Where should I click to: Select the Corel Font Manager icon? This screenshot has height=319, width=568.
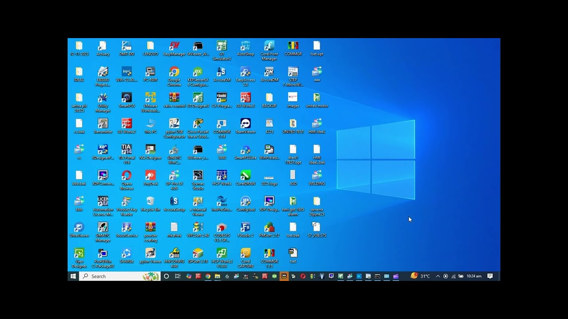point(269,51)
